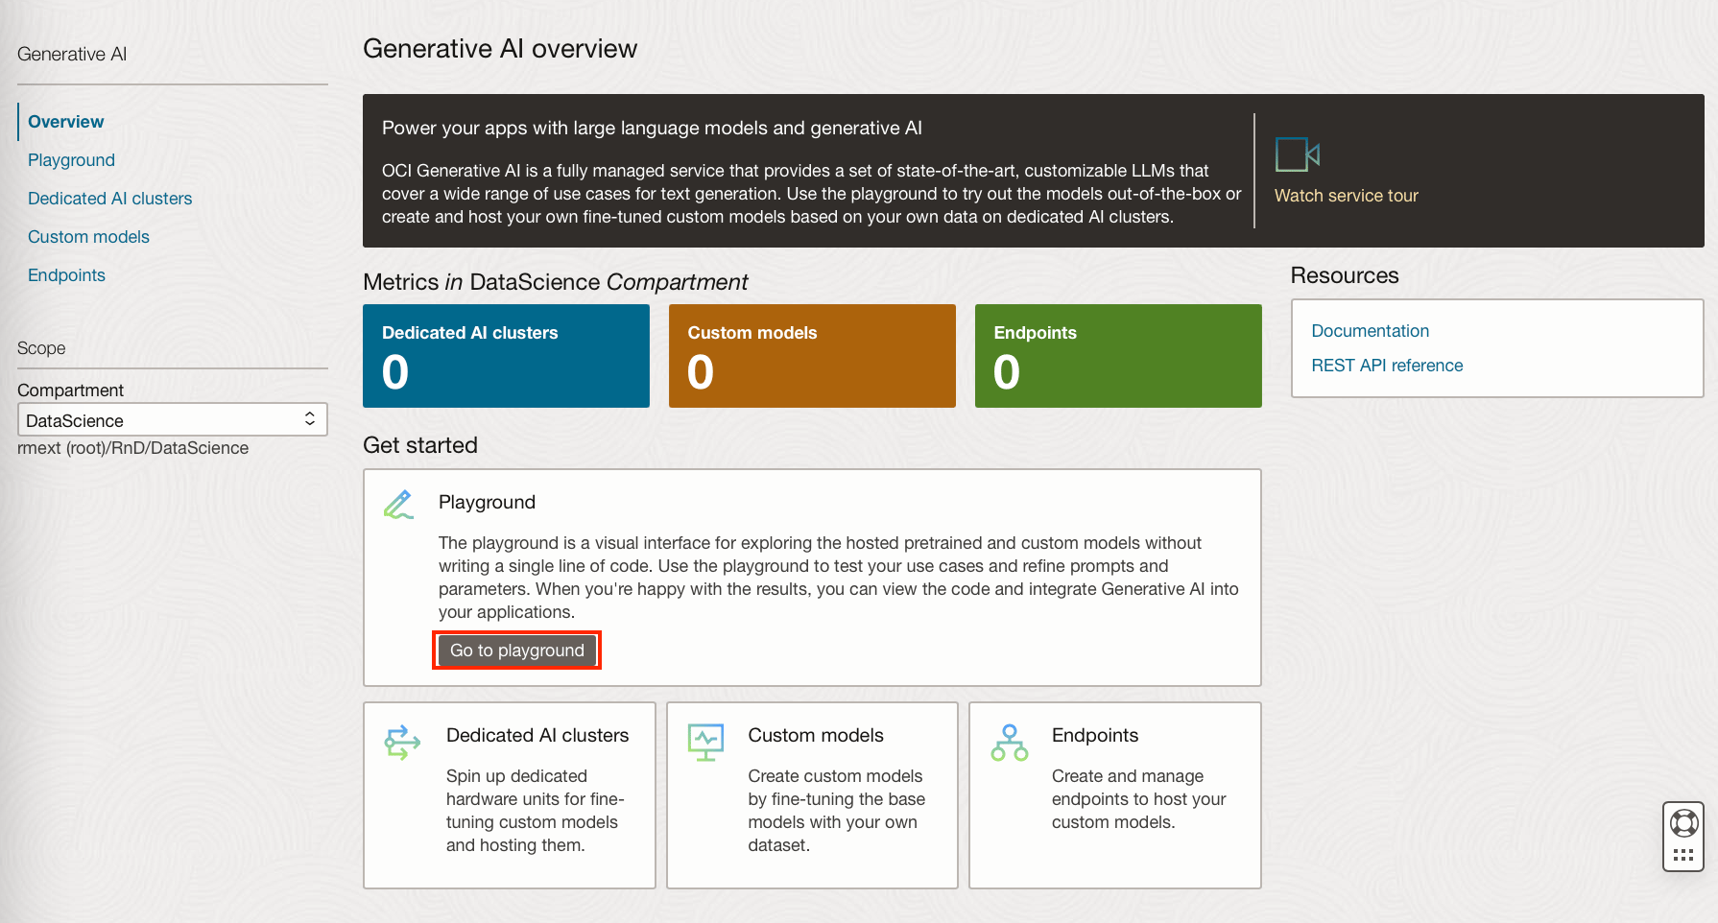Screen dimensions: 1718x923
Task: Select the Playground pencil icon
Action: [x=398, y=503]
